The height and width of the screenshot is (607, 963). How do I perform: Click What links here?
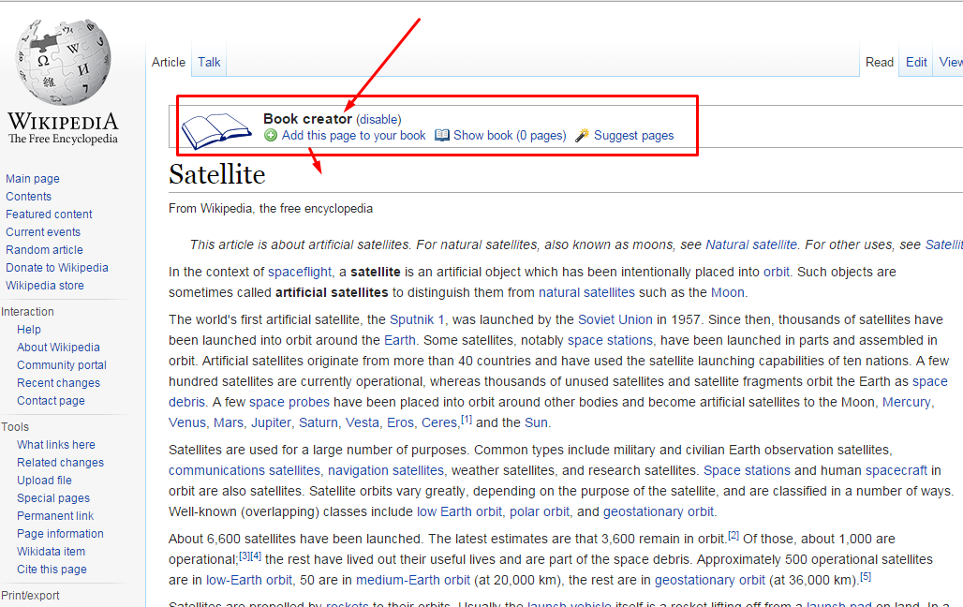tap(56, 445)
